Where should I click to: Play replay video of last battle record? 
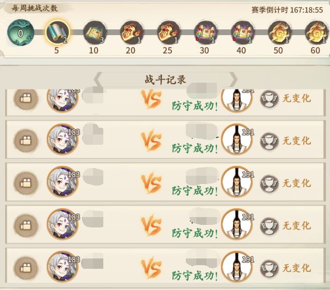click(26, 268)
